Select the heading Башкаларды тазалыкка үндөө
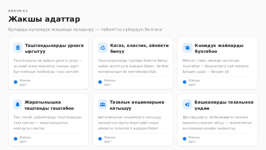266x150 pixels. (224, 105)
